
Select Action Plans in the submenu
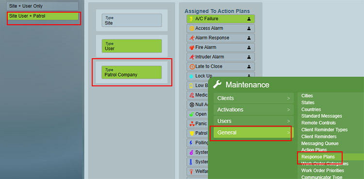(314, 150)
